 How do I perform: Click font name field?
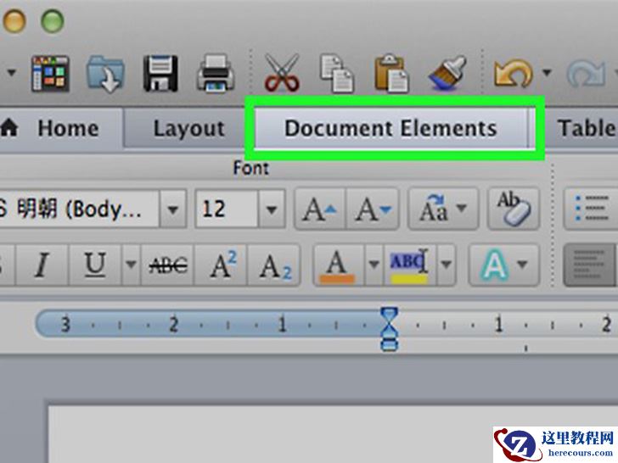(x=79, y=209)
